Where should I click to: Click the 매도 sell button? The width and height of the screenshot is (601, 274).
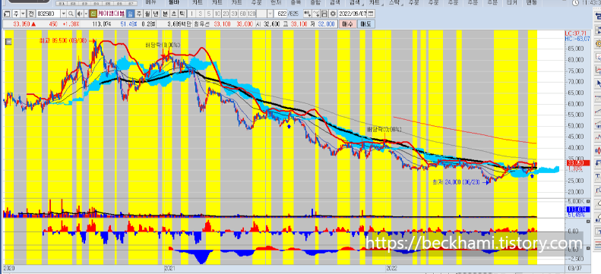pos(365,24)
